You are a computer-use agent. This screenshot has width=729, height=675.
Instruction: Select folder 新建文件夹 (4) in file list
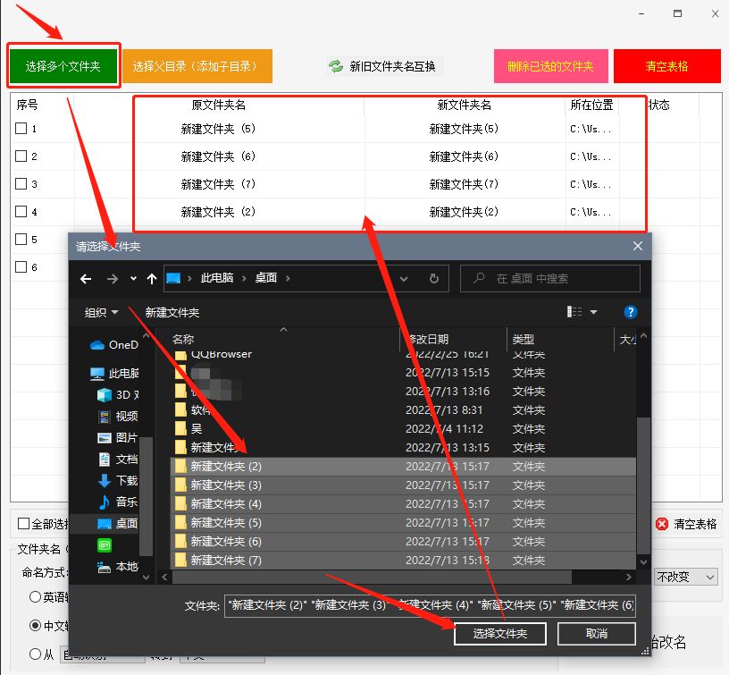[x=403, y=504]
